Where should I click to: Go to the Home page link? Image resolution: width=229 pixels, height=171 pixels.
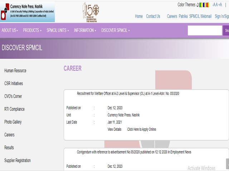[x=139, y=16]
